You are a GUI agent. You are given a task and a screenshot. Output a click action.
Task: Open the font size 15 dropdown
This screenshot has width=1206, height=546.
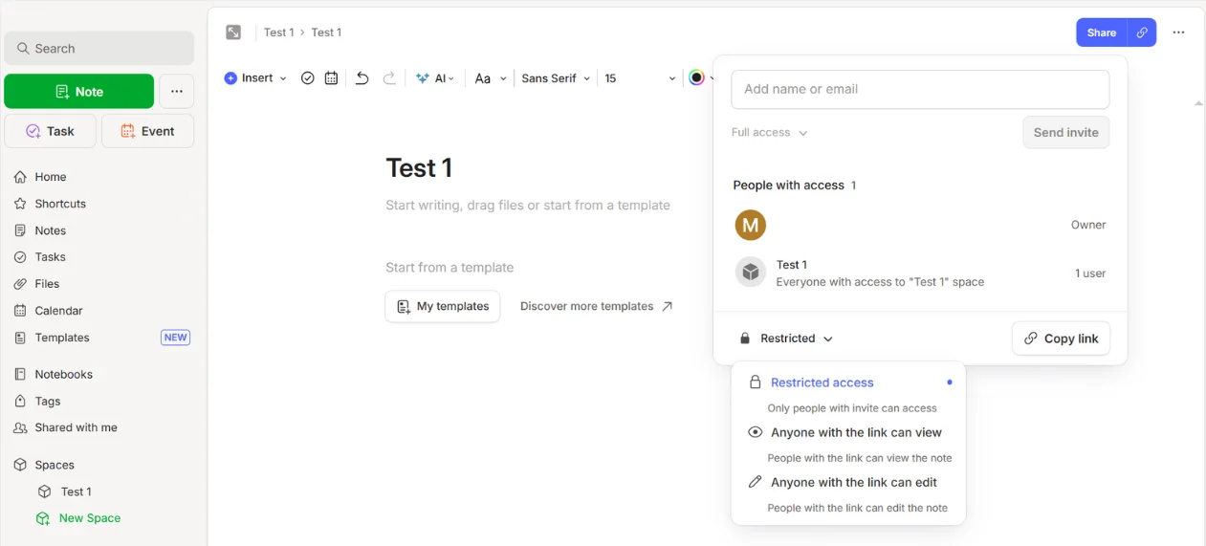tap(639, 78)
